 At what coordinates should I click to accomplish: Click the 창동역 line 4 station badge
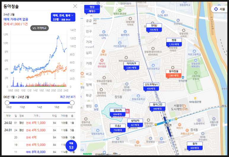168,121
